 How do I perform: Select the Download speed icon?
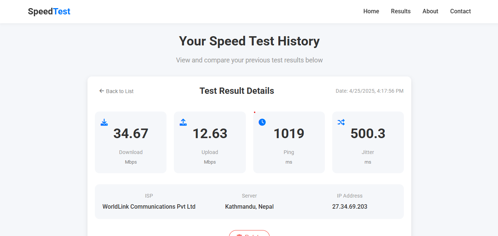pos(104,122)
